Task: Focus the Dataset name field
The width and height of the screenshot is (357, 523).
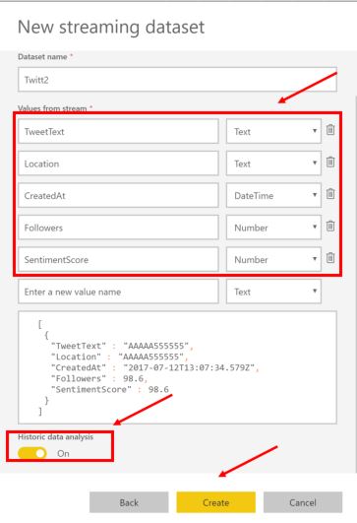Action: pos(177,80)
